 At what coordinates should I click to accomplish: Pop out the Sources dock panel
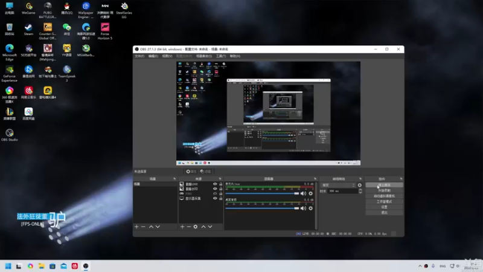[220, 179]
